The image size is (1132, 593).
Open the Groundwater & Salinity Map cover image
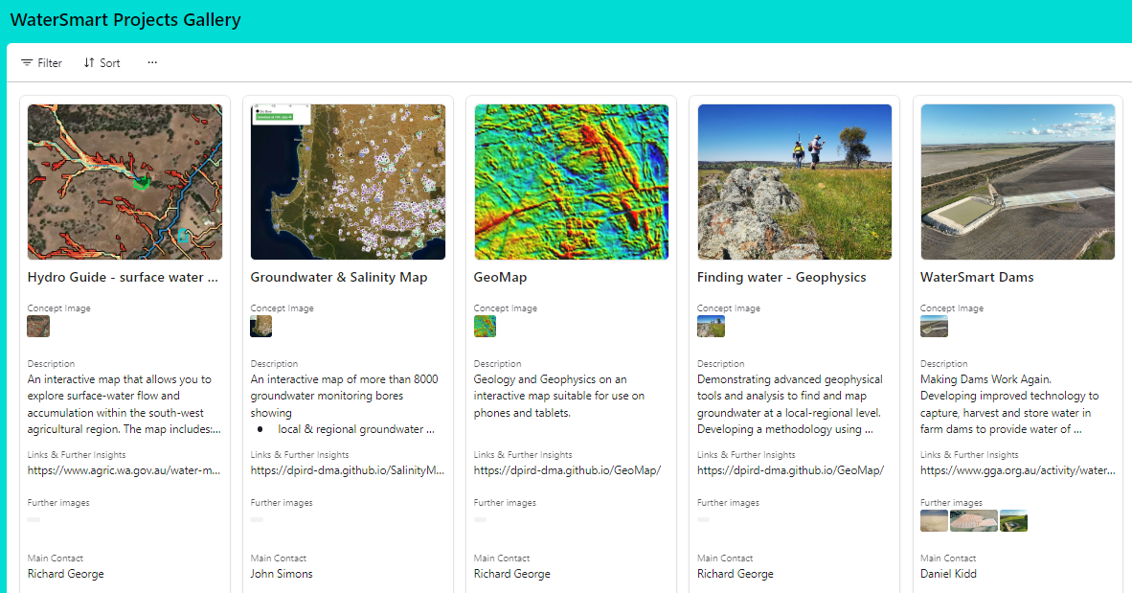pyautogui.click(x=348, y=182)
